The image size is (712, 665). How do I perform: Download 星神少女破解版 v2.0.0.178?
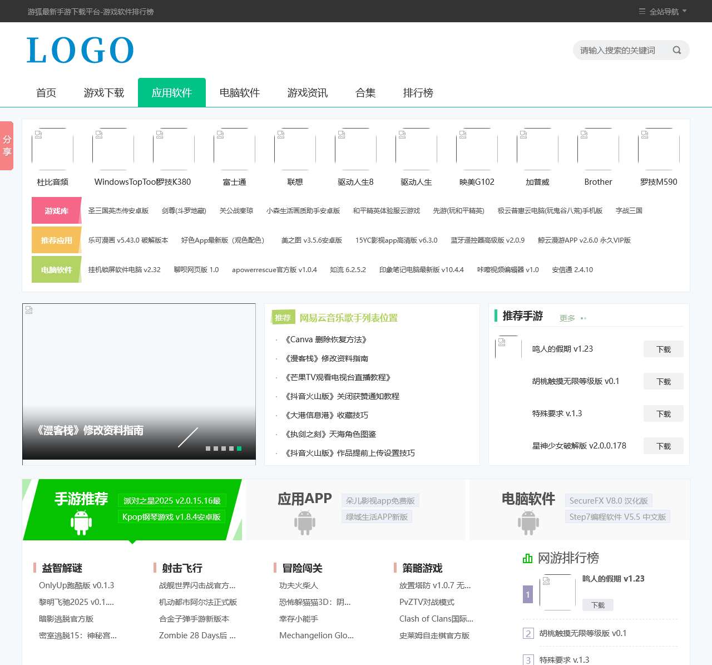(x=664, y=446)
